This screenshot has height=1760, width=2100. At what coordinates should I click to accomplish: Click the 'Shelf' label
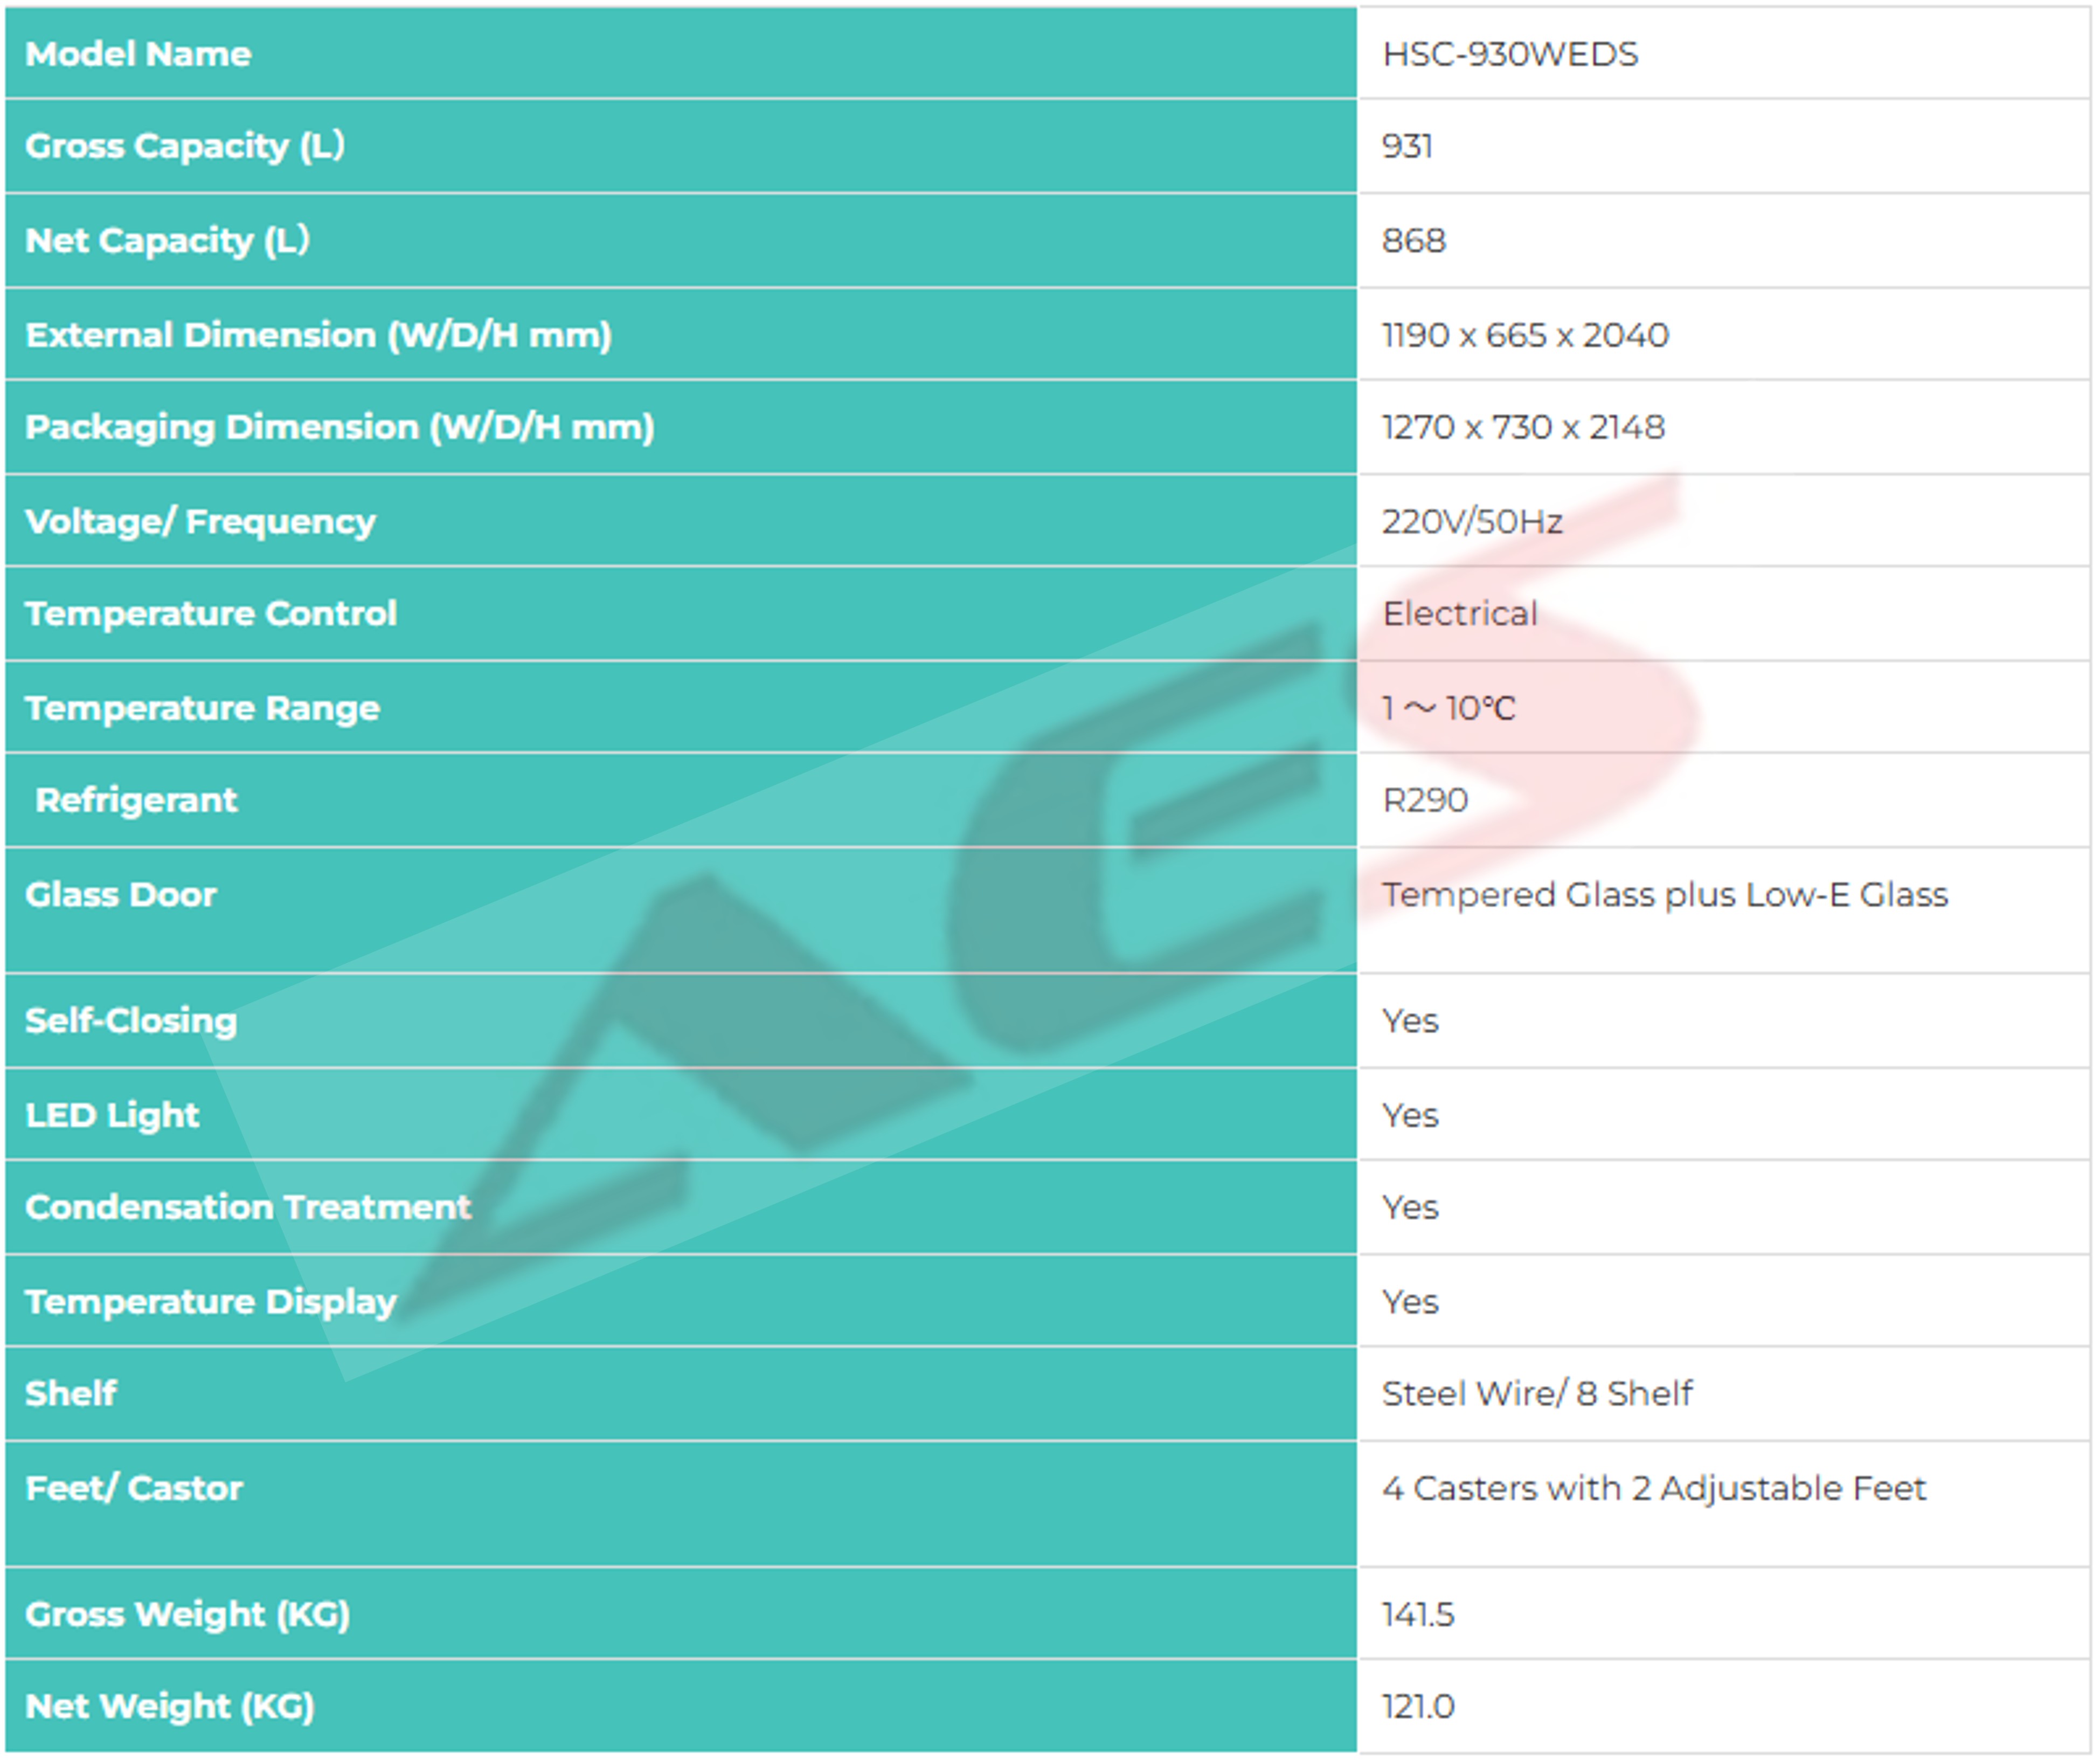click(x=71, y=1393)
